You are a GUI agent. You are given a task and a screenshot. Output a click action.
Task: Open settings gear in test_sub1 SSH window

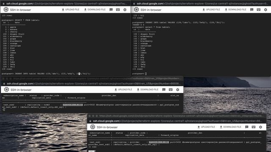click(x=260, y=127)
